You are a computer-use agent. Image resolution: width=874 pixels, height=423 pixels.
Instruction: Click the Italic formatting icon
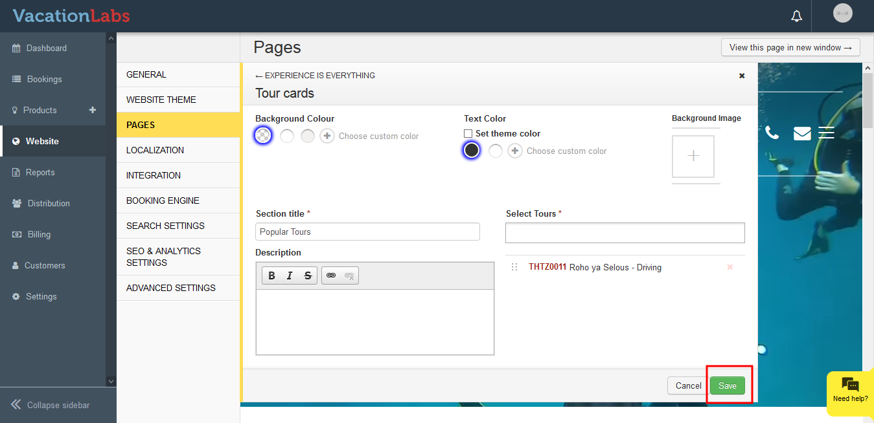[x=290, y=276]
